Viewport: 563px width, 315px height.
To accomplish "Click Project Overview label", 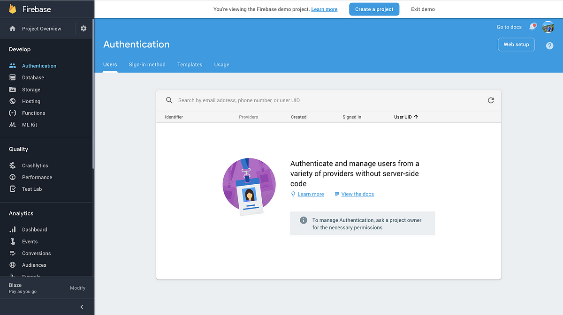I will coord(42,29).
